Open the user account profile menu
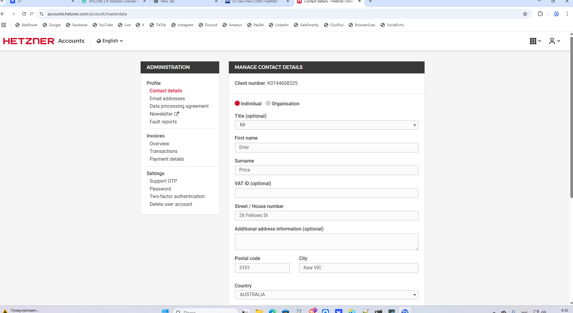The width and height of the screenshot is (573, 313). coord(554,41)
